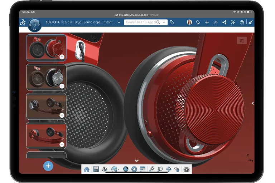
Task: Expand the search box dropdown arrow
Action: coord(164,22)
